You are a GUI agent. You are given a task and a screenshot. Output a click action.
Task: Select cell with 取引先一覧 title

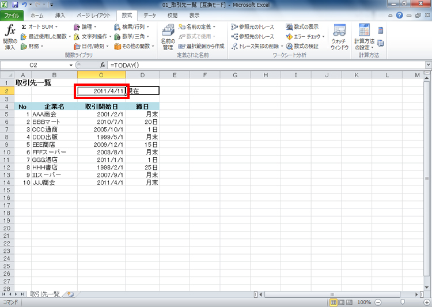[x=33, y=83]
